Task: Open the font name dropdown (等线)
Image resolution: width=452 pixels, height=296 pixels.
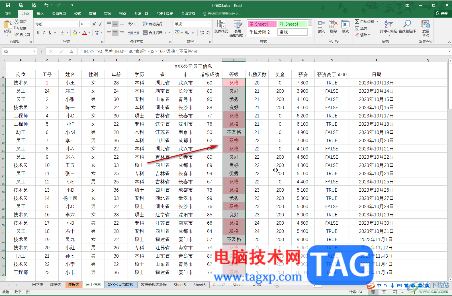Action: tap(77, 24)
